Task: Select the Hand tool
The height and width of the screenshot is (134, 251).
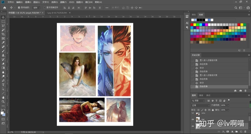Action: 3,97
